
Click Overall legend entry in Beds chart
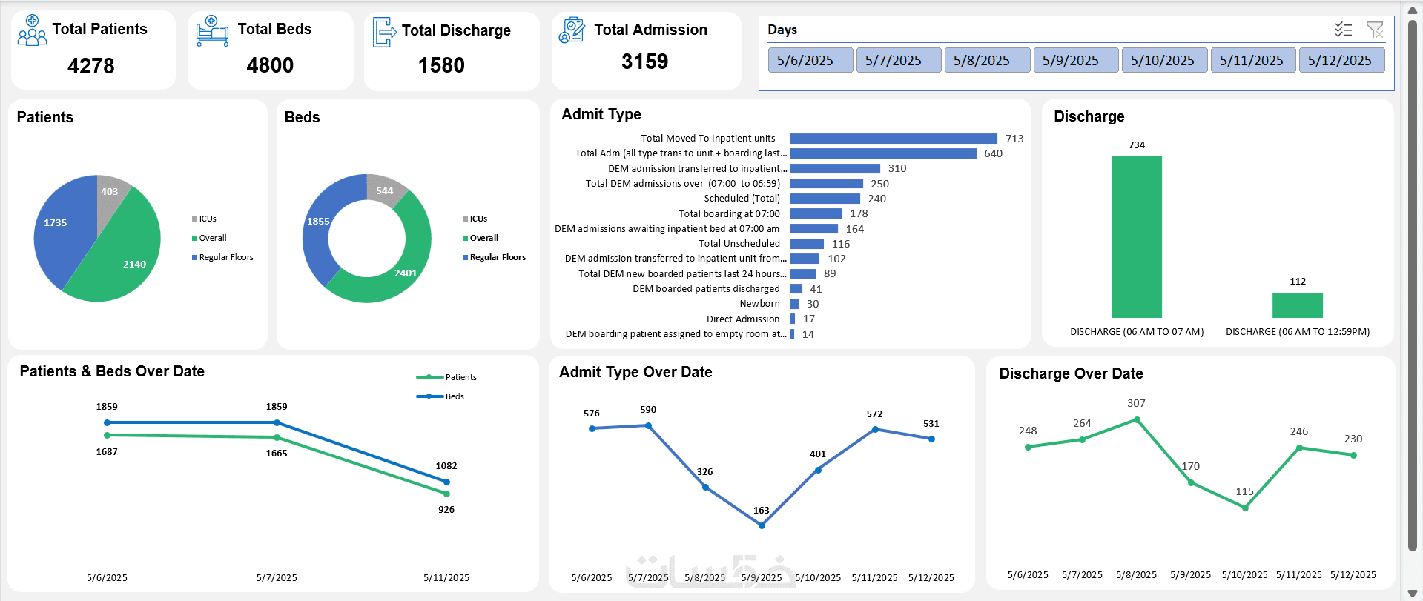tap(481, 238)
